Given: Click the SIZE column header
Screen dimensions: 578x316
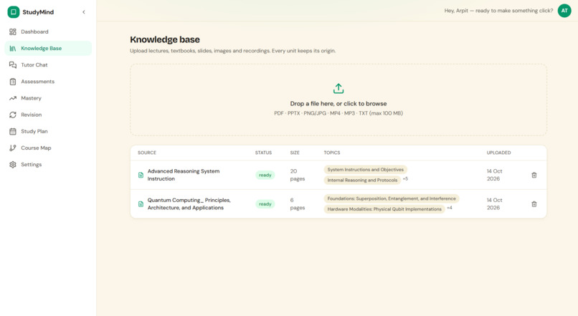Looking at the screenshot, I should tap(295, 153).
